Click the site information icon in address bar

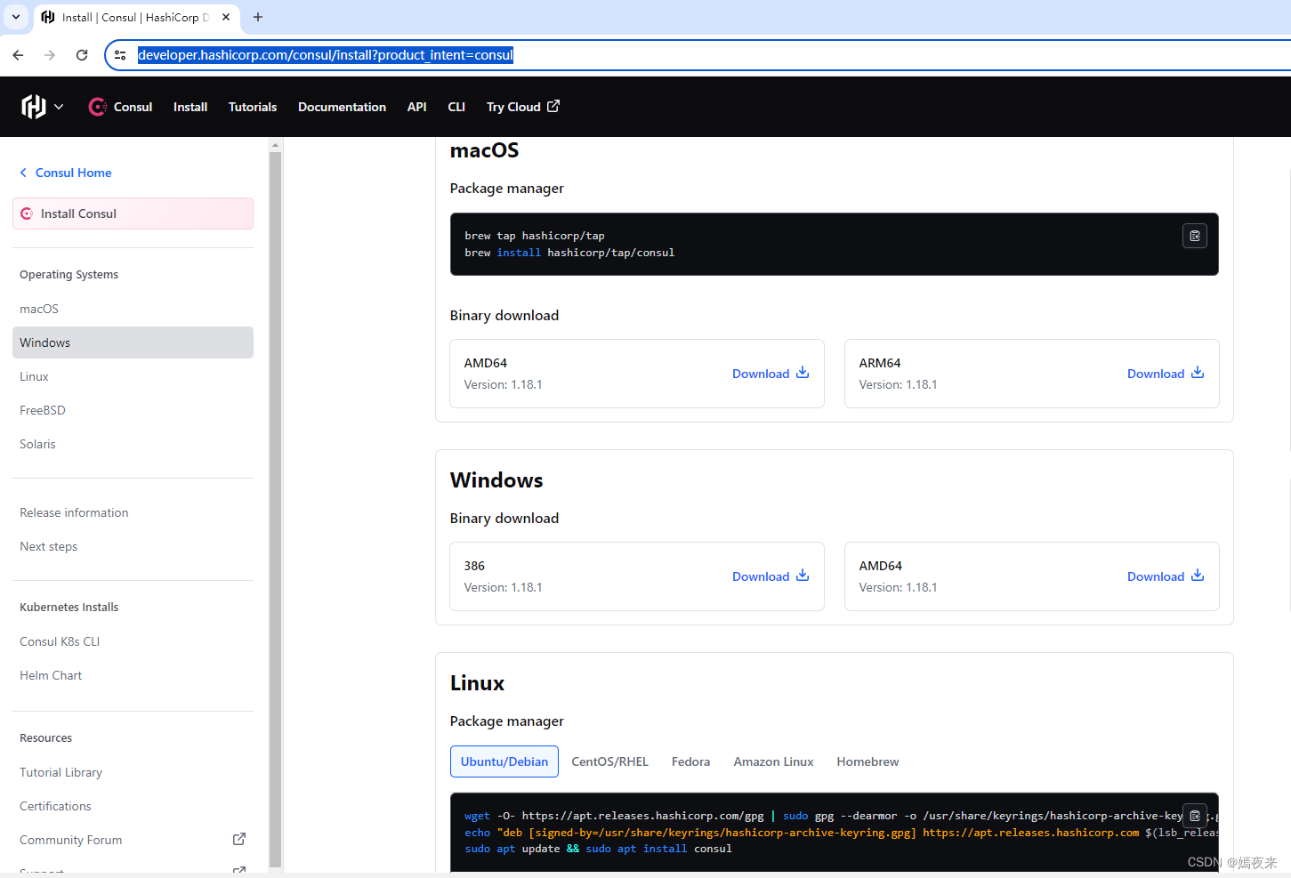120,55
